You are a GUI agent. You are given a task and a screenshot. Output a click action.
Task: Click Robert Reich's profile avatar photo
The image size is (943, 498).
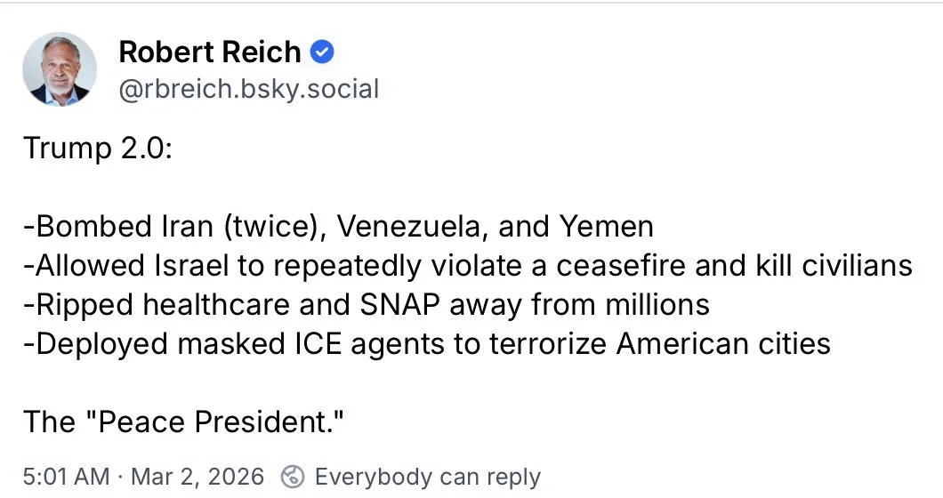coord(60,69)
